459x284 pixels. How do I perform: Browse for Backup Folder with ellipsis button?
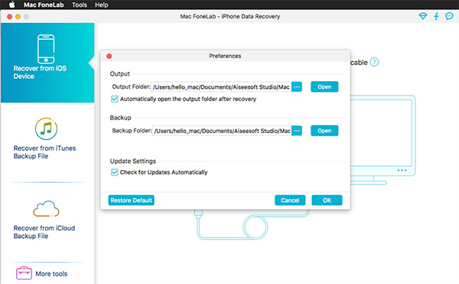pos(297,131)
